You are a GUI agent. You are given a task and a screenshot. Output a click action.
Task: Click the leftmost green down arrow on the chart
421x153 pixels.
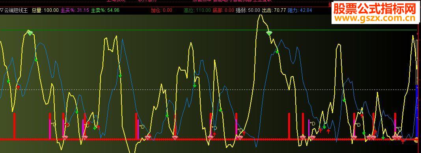[x=8, y=81]
